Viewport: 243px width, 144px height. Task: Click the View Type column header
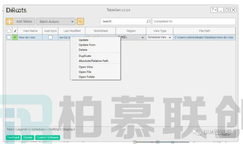160,31
